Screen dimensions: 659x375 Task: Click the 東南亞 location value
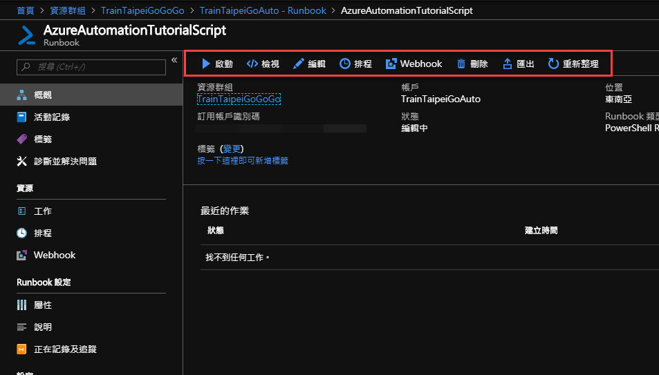618,99
